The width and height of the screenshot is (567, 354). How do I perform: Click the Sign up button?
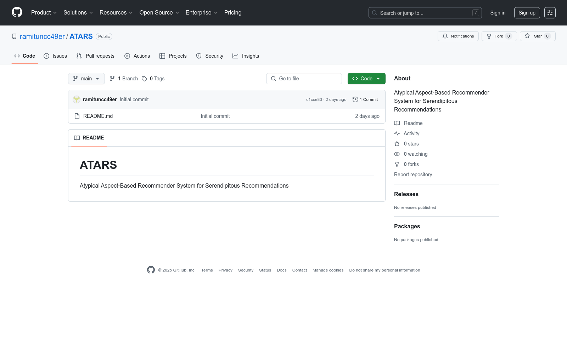point(527,13)
